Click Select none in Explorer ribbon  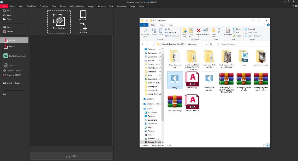251,32
